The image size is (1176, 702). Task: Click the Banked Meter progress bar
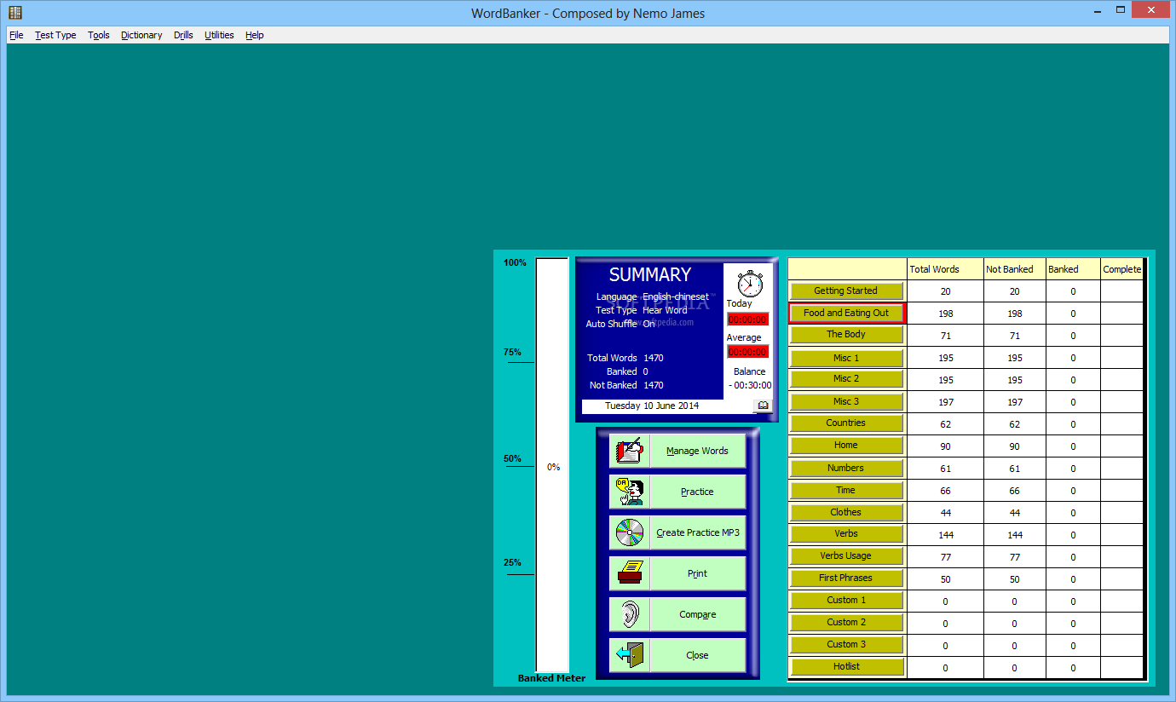coord(552,465)
